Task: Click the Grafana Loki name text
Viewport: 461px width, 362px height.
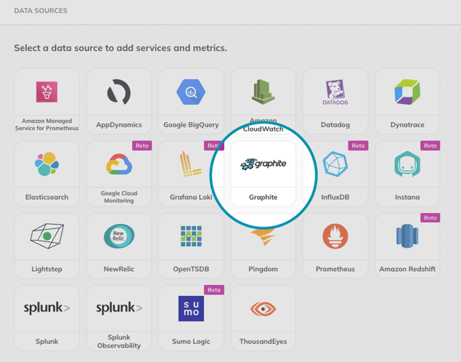Action: pyautogui.click(x=191, y=197)
